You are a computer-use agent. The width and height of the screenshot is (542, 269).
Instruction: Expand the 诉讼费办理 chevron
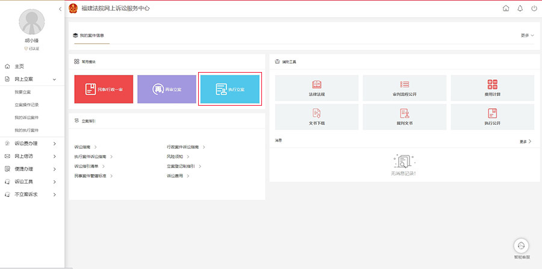click(x=55, y=144)
